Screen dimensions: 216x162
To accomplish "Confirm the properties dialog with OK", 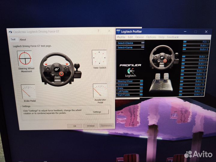I will click(x=75, y=126).
